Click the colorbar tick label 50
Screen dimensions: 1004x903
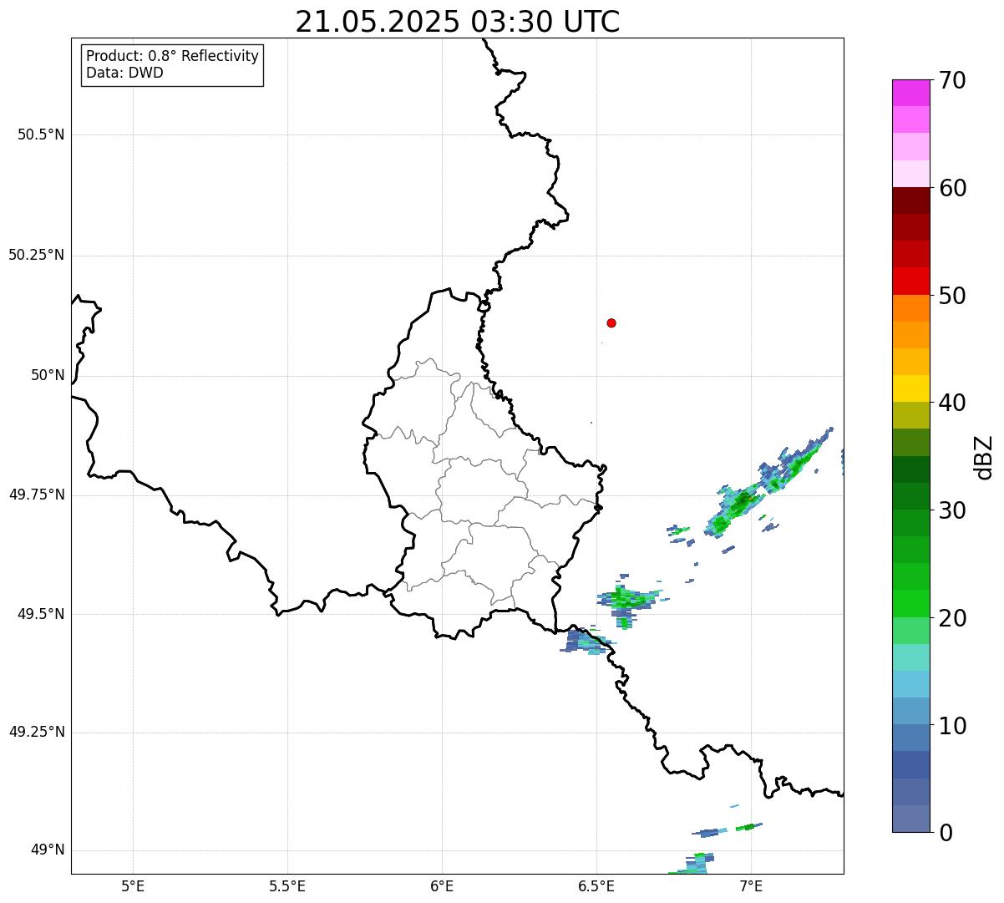pos(952,296)
